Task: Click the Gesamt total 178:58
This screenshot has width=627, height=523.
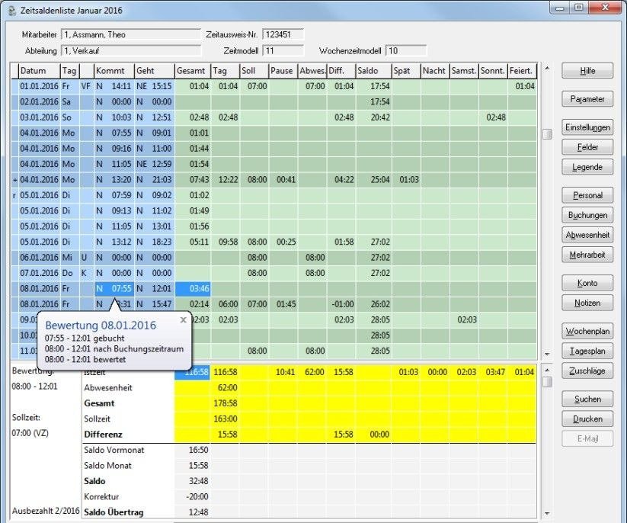Action: [x=226, y=403]
